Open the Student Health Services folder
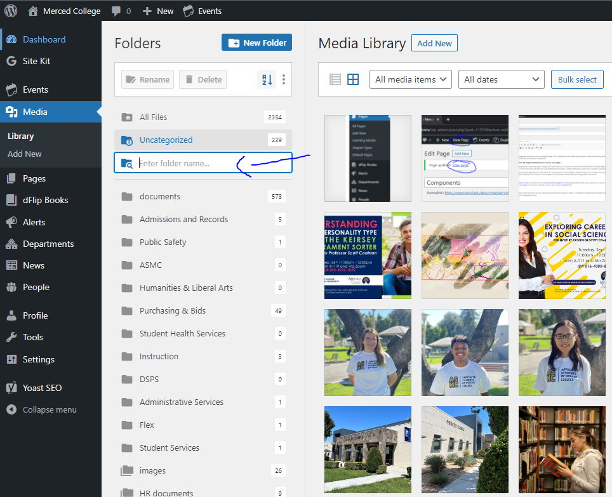The width and height of the screenshot is (612, 497). (x=203, y=333)
